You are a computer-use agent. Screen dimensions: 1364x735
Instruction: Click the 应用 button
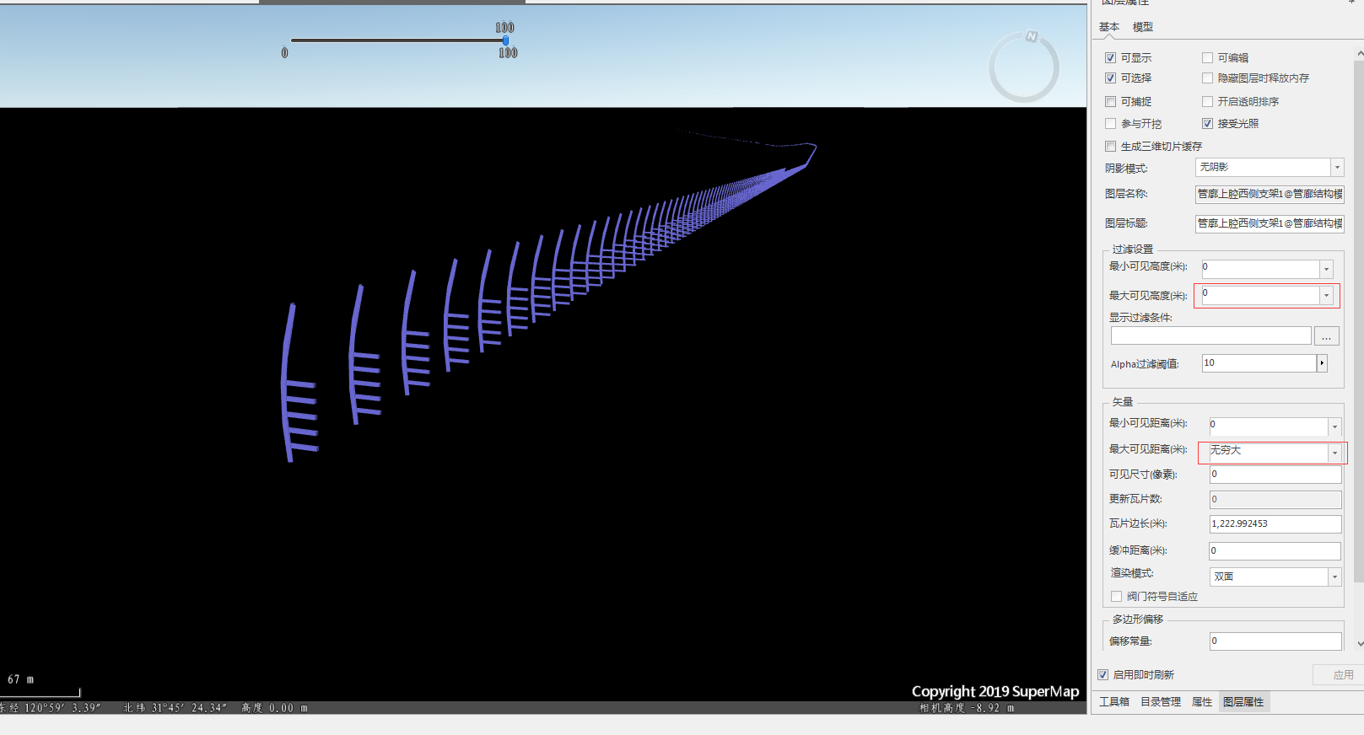tap(1337, 675)
